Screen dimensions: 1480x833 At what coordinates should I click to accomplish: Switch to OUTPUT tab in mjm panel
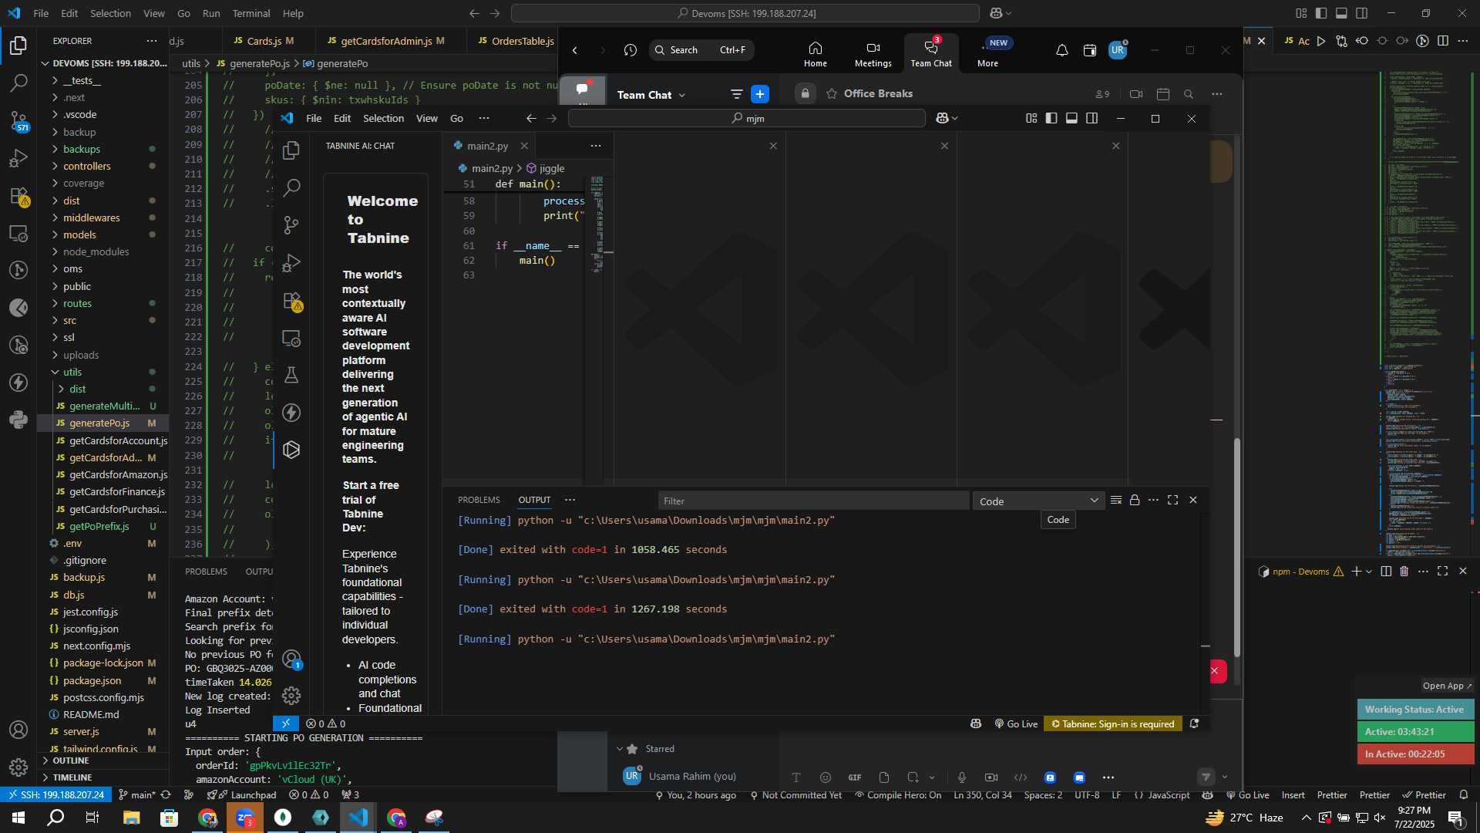[x=534, y=501]
